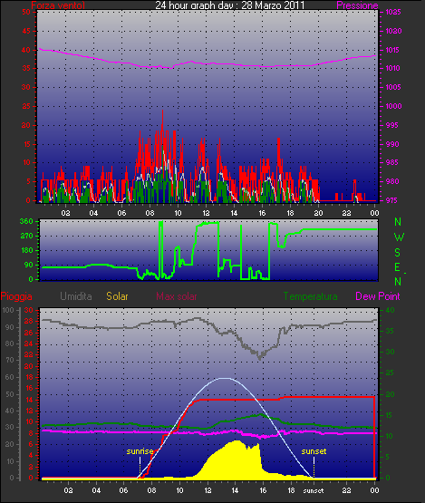Image resolution: width=425 pixels, height=503 pixels.
Task: Click the '180' wind direction axis value
Action: (27, 250)
